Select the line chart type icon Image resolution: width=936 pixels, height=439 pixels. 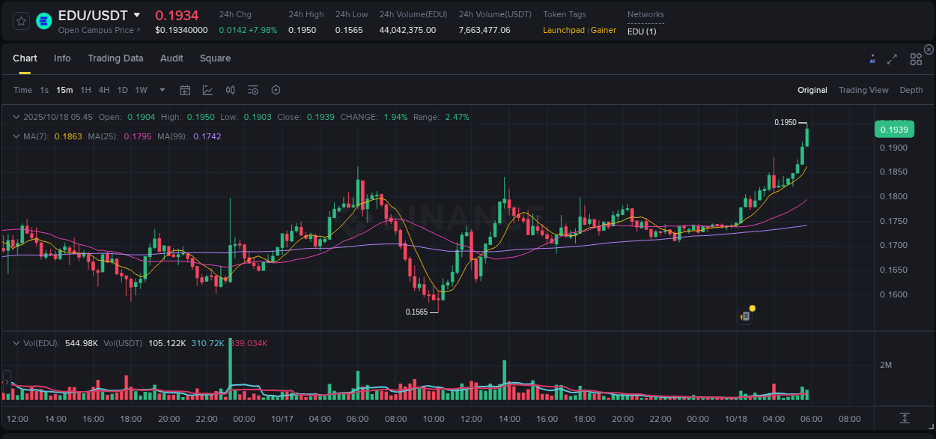[207, 89]
